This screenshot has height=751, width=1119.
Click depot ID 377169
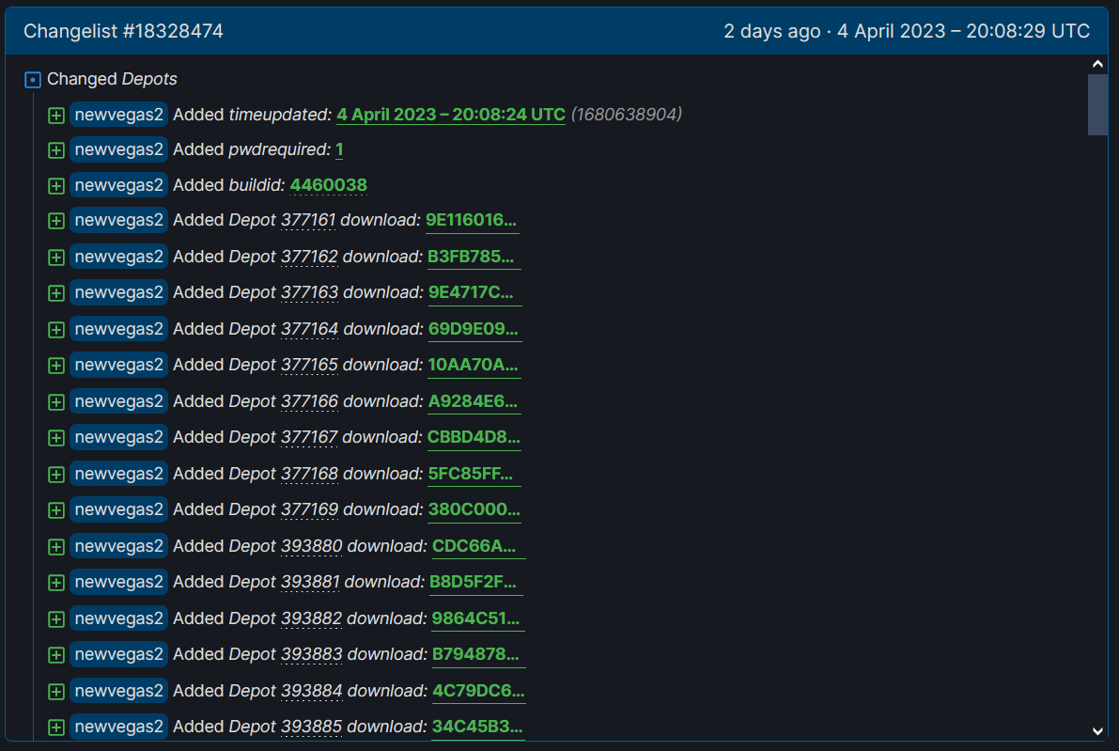[x=310, y=509]
